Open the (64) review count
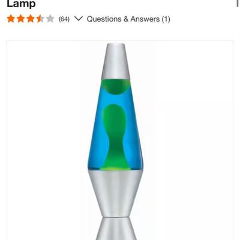The width and height of the screenshot is (240, 240). tap(64, 19)
